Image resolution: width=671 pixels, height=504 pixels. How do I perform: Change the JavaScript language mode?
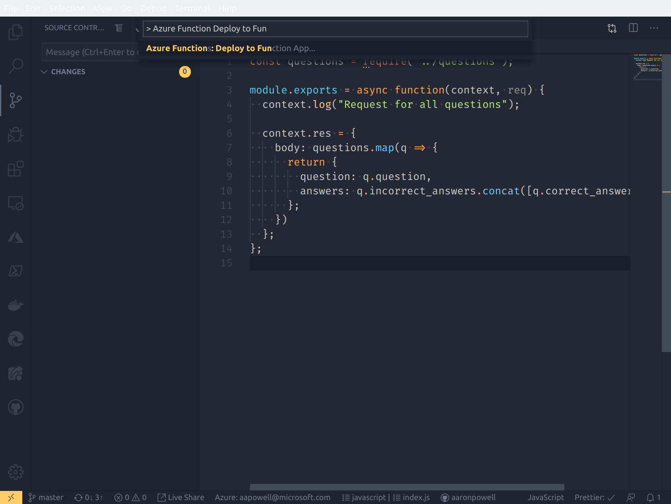click(x=546, y=497)
